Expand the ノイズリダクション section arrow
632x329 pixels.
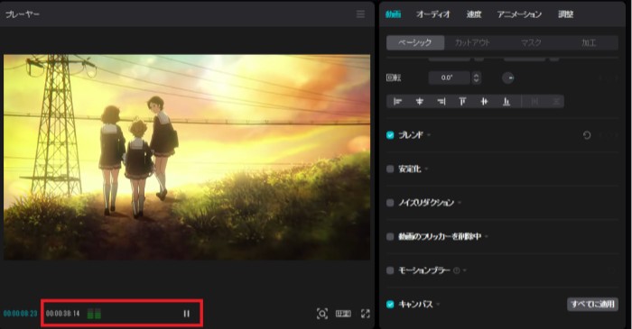pos(460,203)
